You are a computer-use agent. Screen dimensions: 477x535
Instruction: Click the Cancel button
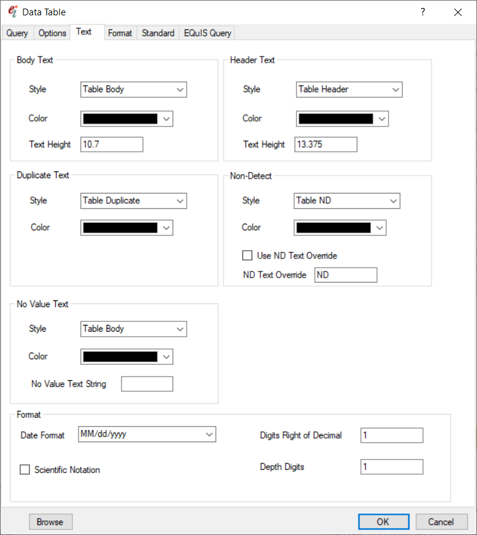[441, 522]
